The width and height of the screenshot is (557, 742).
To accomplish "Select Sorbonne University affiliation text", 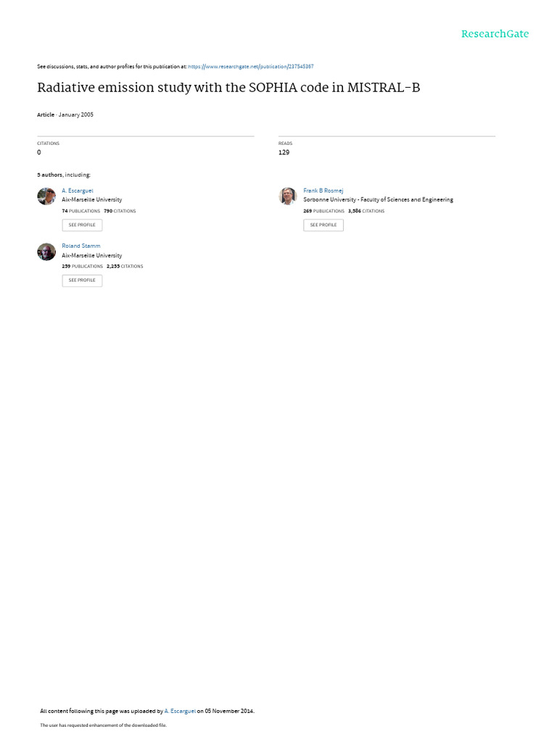I will 378,200.
